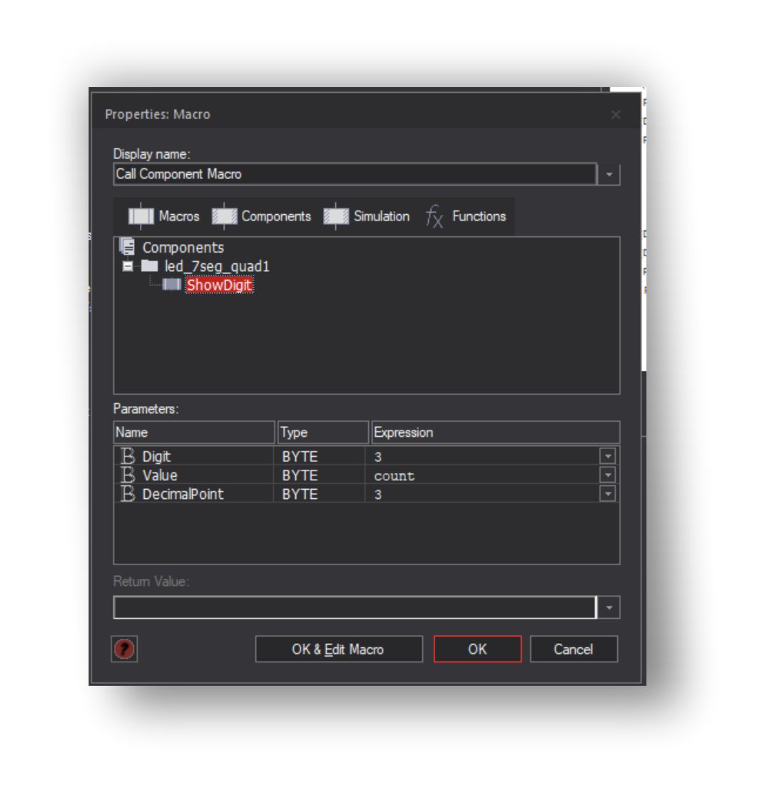
Task: Switch to the Simulation tab
Action: click(366, 216)
